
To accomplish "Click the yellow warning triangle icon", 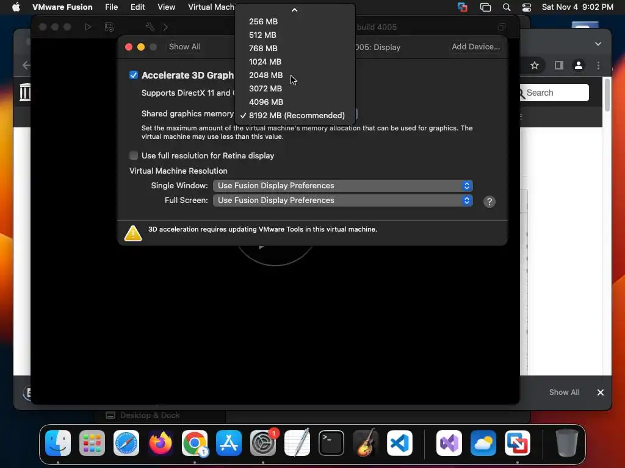I will [x=133, y=233].
